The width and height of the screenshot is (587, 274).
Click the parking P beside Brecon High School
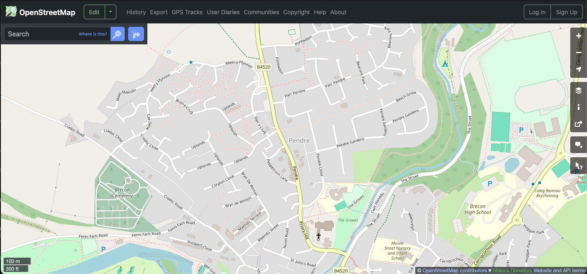point(490,184)
